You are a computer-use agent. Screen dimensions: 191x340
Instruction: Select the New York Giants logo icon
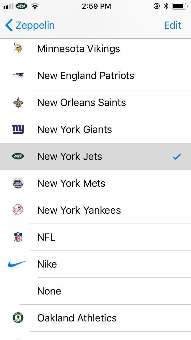pyautogui.click(x=18, y=129)
